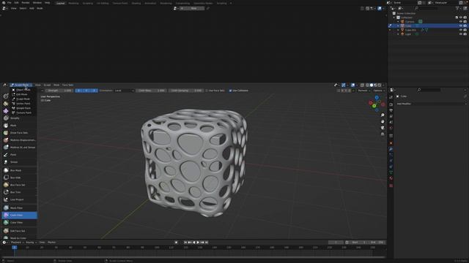
Task: Hide the Light object in outliner
Action: pos(461,34)
